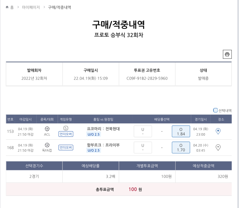This screenshot has width=239, height=208.
Task: Click the 배당률선택 column header
Action: [162, 119]
